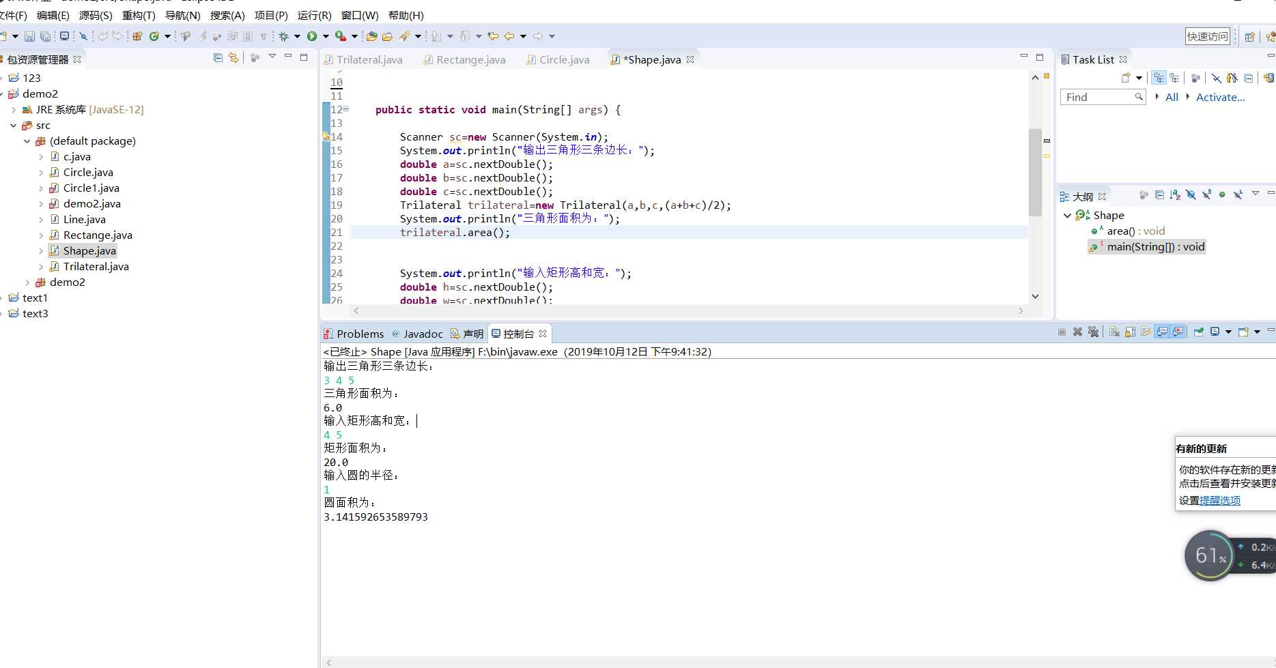Click the New Task icon in Task List
Screen dimensions: 1276x668
click(1126, 78)
